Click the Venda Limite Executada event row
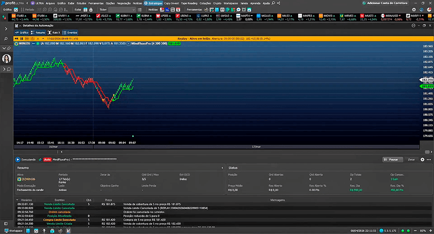The image size is (434, 234). tap(223, 204)
